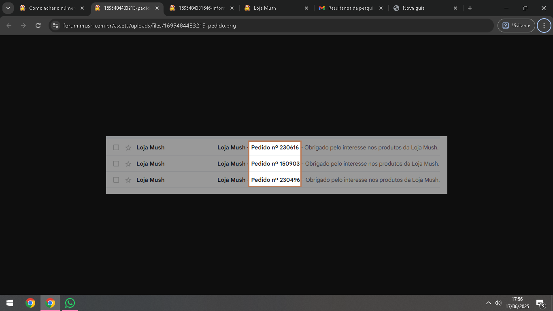553x311 pixels.
Task: Open a new tab with the plus button
Action: (470, 8)
